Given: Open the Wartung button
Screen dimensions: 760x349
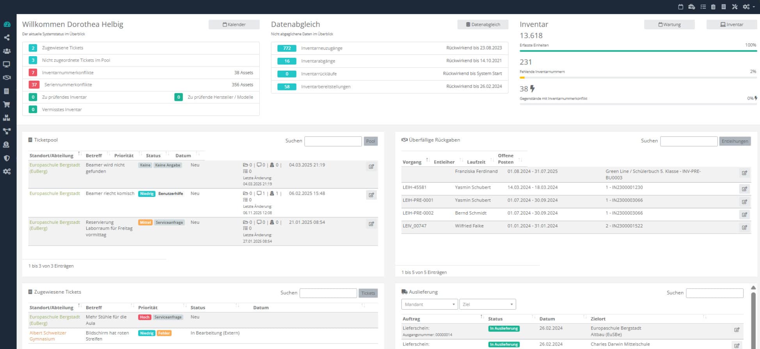Looking at the screenshot, I should [x=669, y=25].
